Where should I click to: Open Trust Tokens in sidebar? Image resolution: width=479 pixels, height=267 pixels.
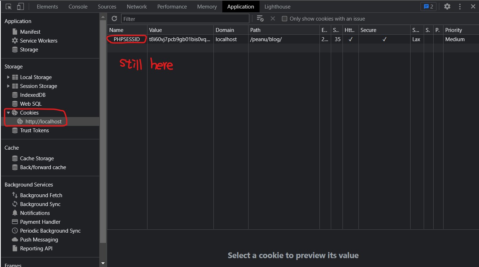click(x=34, y=130)
